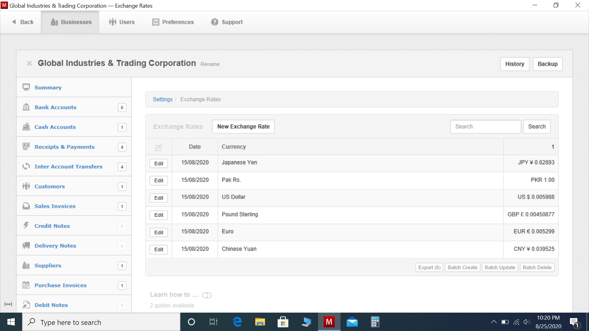Click the Search button
The height and width of the screenshot is (331, 589).
pos(537,127)
